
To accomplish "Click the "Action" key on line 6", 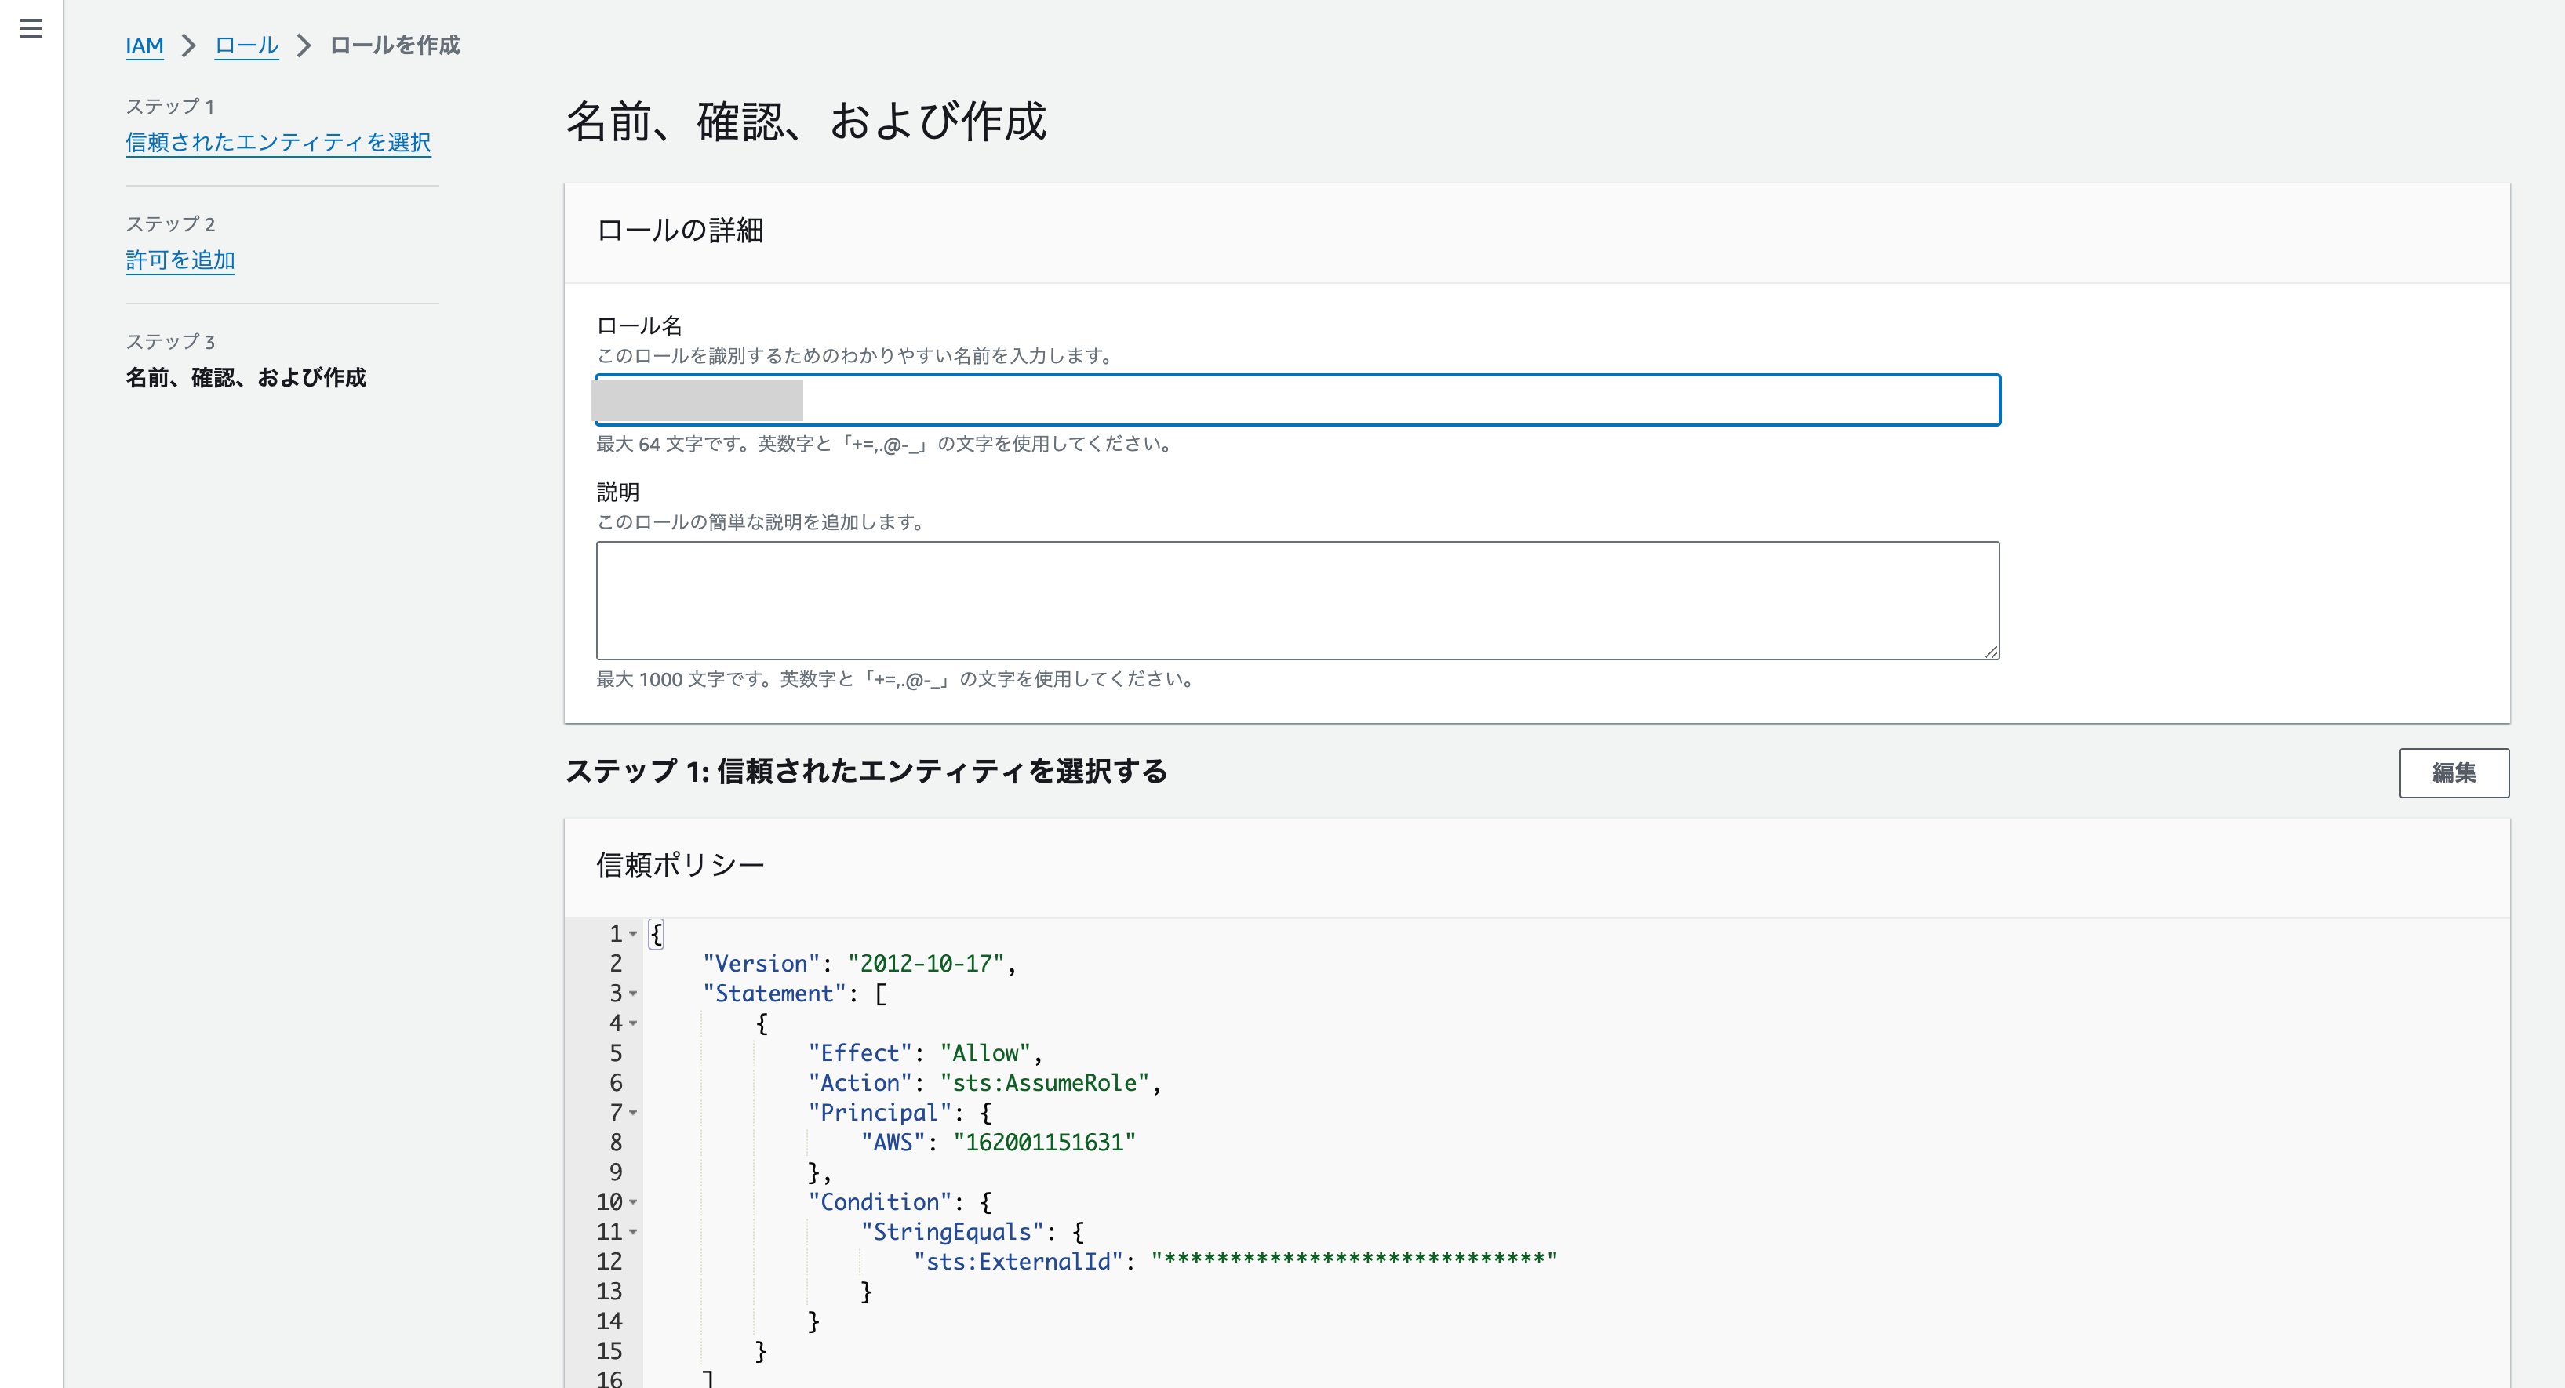I will [860, 1083].
